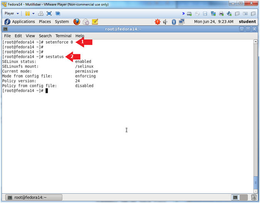260x203 pixels.
Task: Open the Trash icon in bottom panel
Action: [254, 197]
